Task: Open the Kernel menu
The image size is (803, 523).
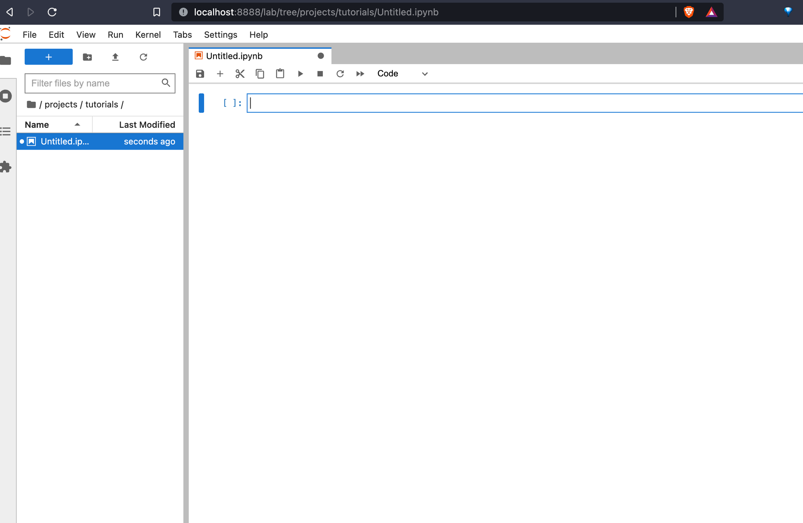Action: 148,34
